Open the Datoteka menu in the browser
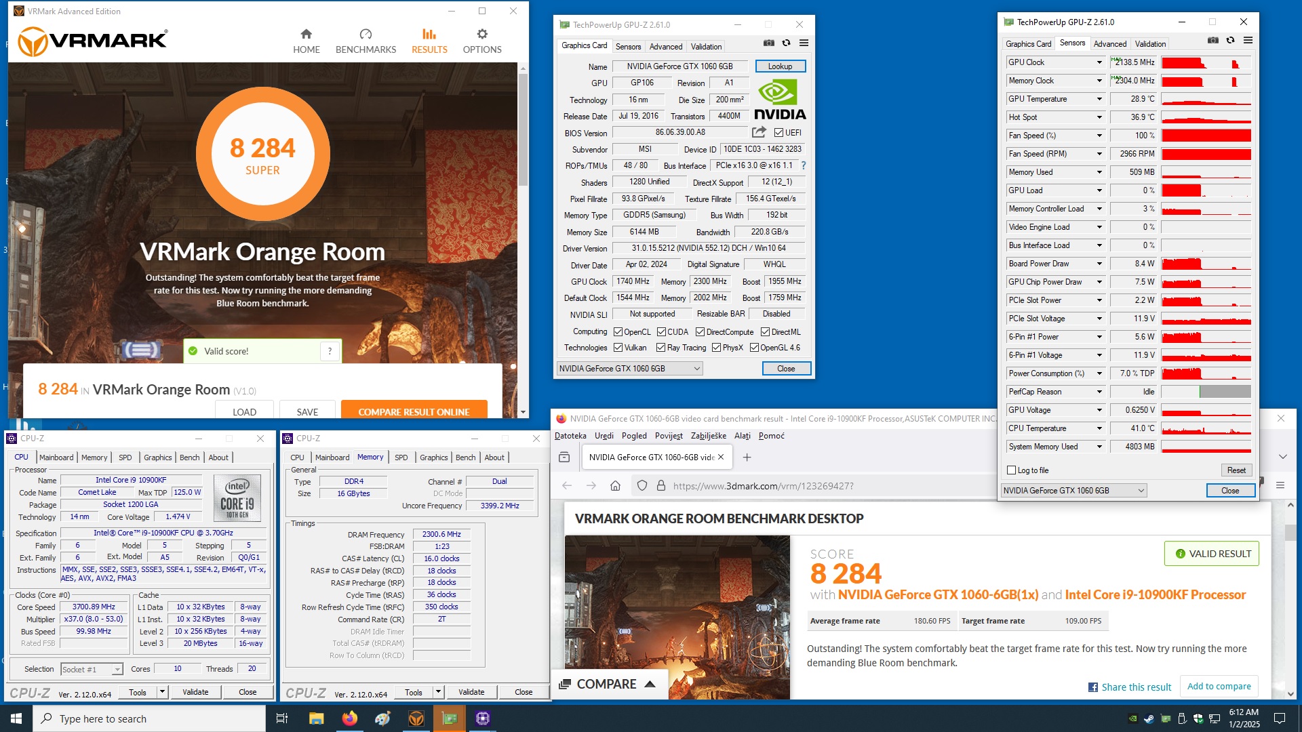This screenshot has width=1302, height=732. point(570,436)
